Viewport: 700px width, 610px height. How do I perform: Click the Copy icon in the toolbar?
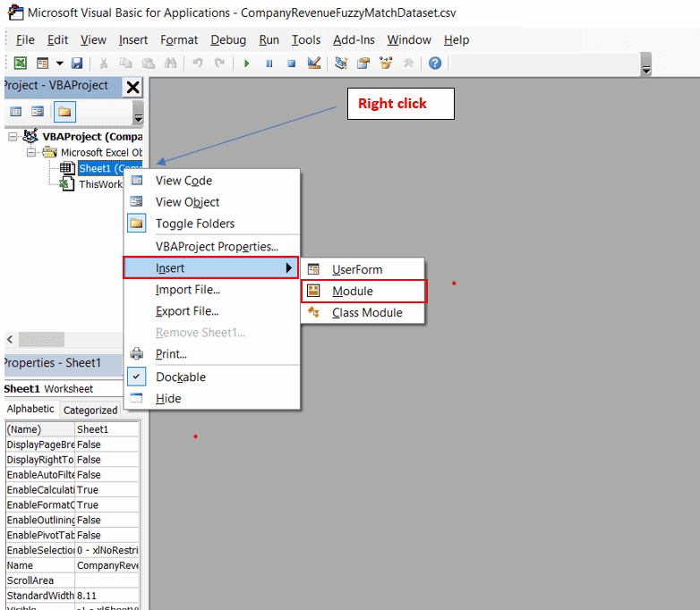pyautogui.click(x=126, y=64)
